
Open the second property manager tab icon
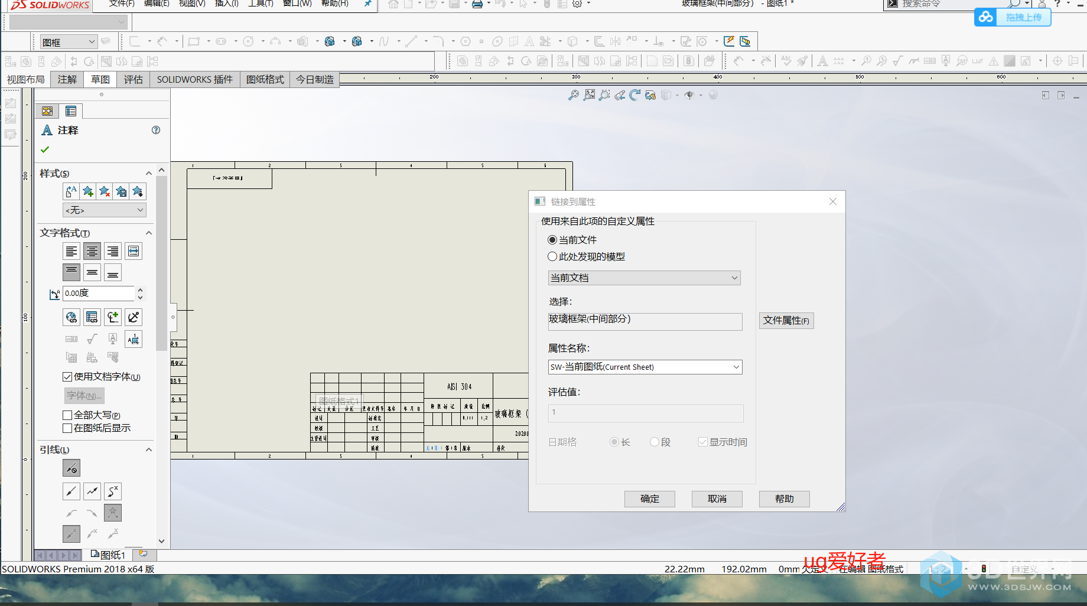tap(71, 111)
